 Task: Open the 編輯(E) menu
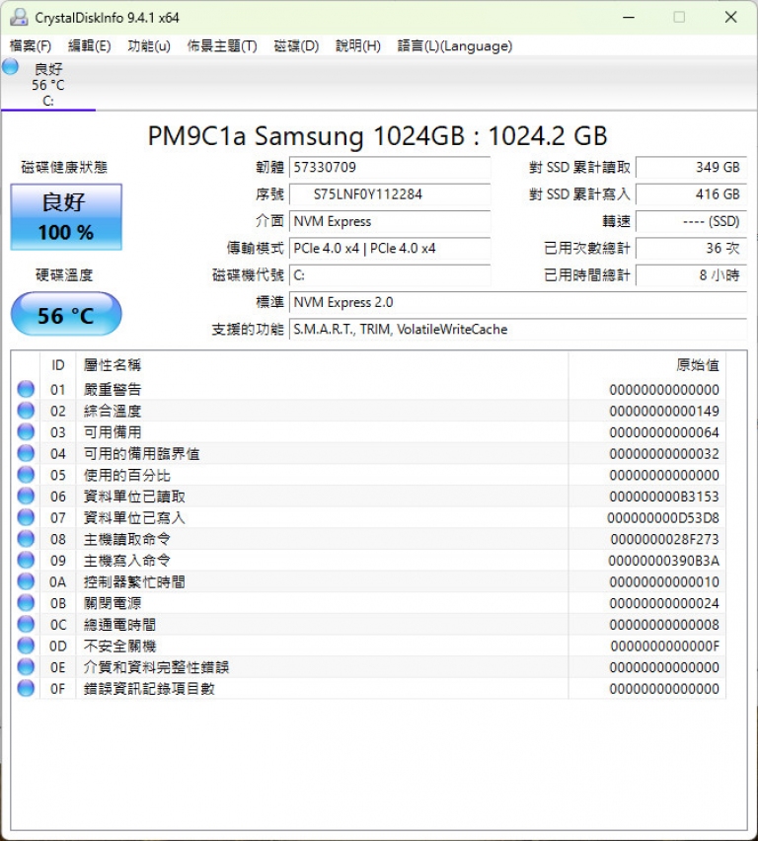click(89, 46)
